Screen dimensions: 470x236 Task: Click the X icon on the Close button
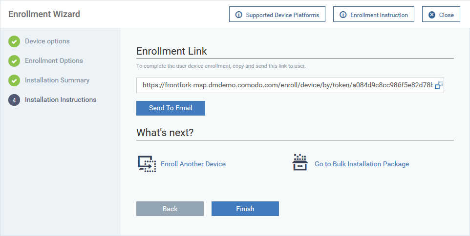[x=432, y=15]
